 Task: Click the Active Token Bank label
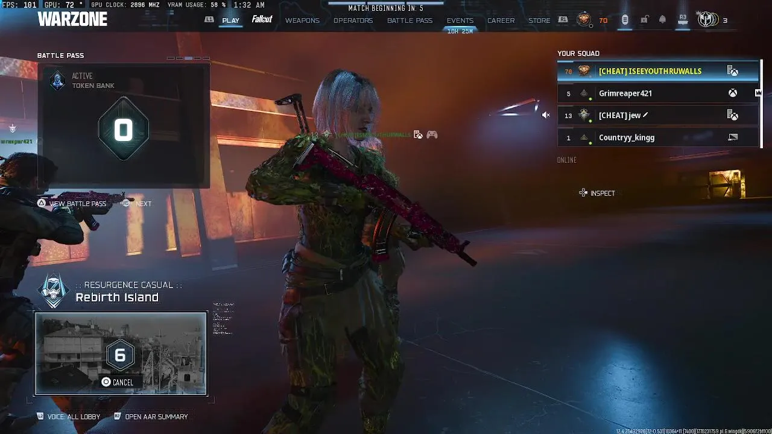click(93, 81)
